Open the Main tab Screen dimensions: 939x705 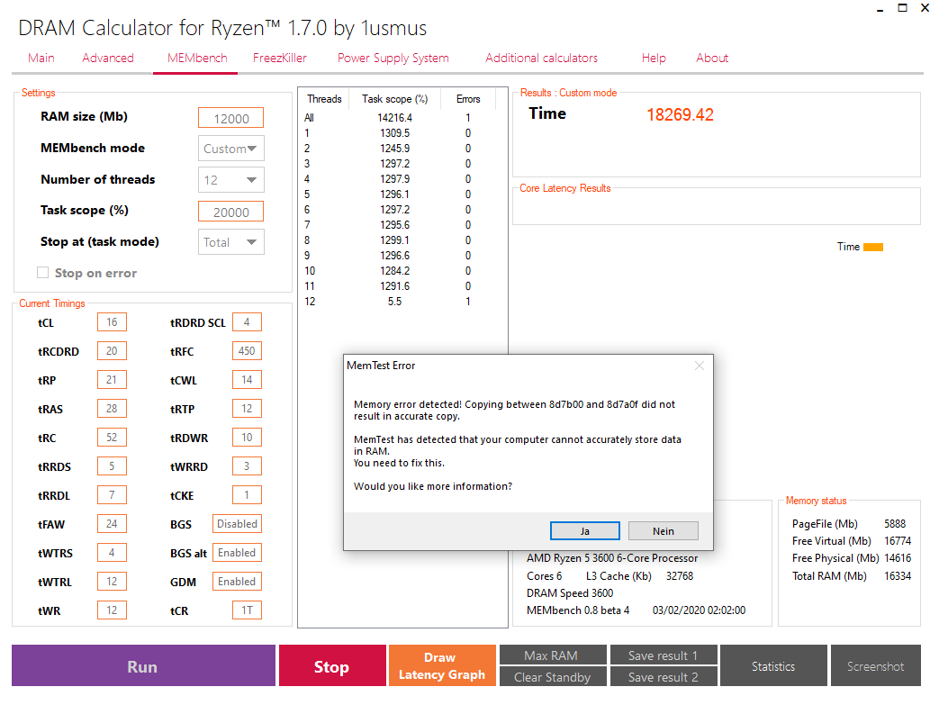click(x=41, y=59)
